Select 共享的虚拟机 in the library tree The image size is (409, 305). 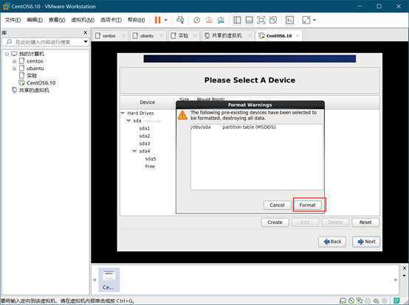(34, 91)
